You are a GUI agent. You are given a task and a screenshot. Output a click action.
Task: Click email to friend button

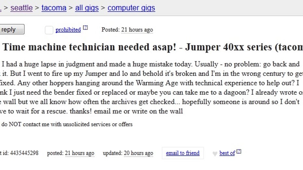(x=183, y=153)
